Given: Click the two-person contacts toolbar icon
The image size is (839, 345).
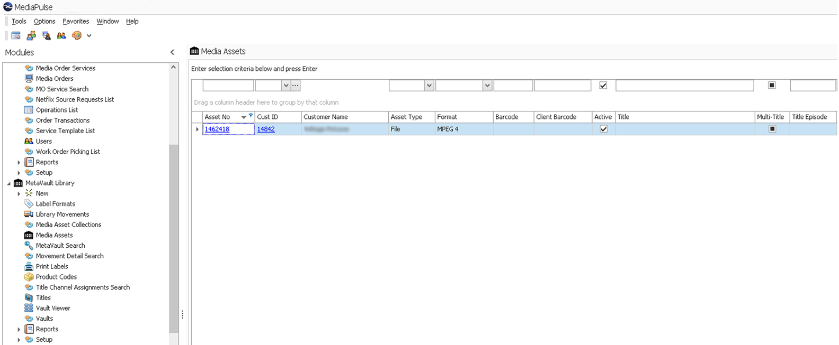Looking at the screenshot, I should [61, 35].
